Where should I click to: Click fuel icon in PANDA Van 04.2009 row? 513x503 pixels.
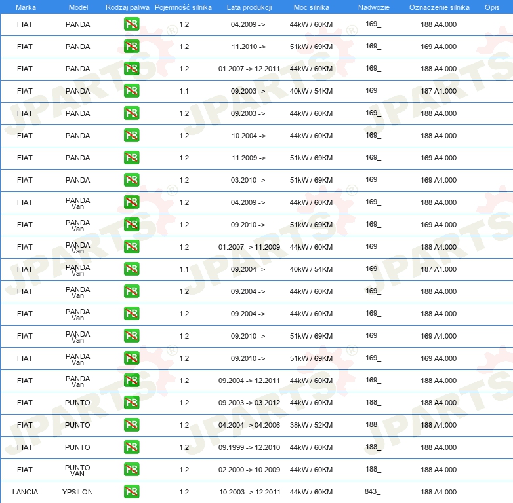(x=131, y=202)
